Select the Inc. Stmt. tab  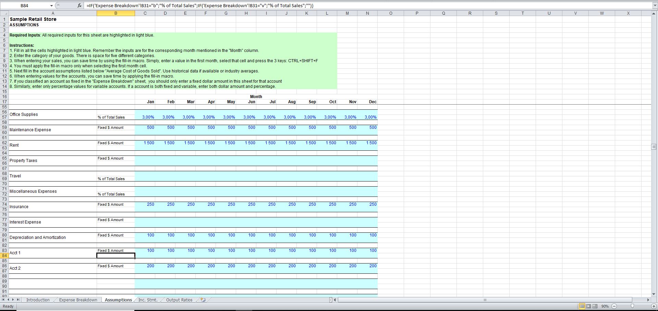pyautogui.click(x=147, y=300)
